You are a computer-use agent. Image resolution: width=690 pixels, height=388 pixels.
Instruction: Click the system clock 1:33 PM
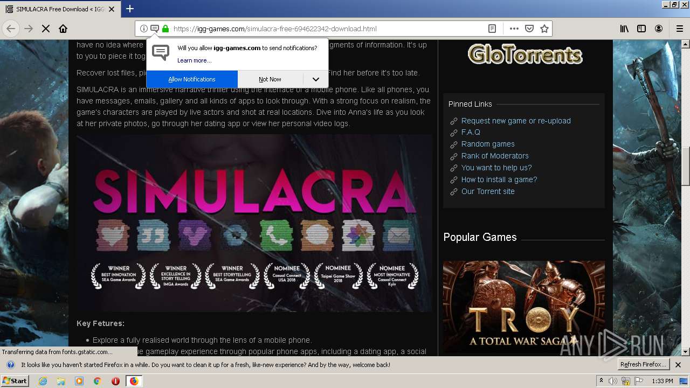pos(663,381)
